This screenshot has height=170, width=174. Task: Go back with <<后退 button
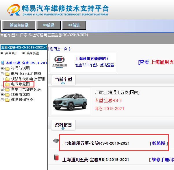(49, 25)
